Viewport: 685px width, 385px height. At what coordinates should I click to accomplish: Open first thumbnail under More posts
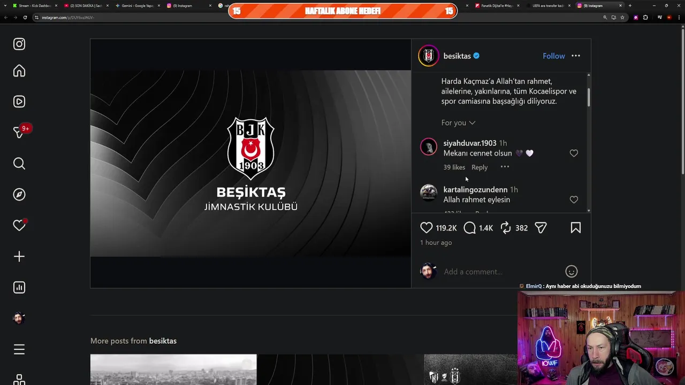point(173,369)
